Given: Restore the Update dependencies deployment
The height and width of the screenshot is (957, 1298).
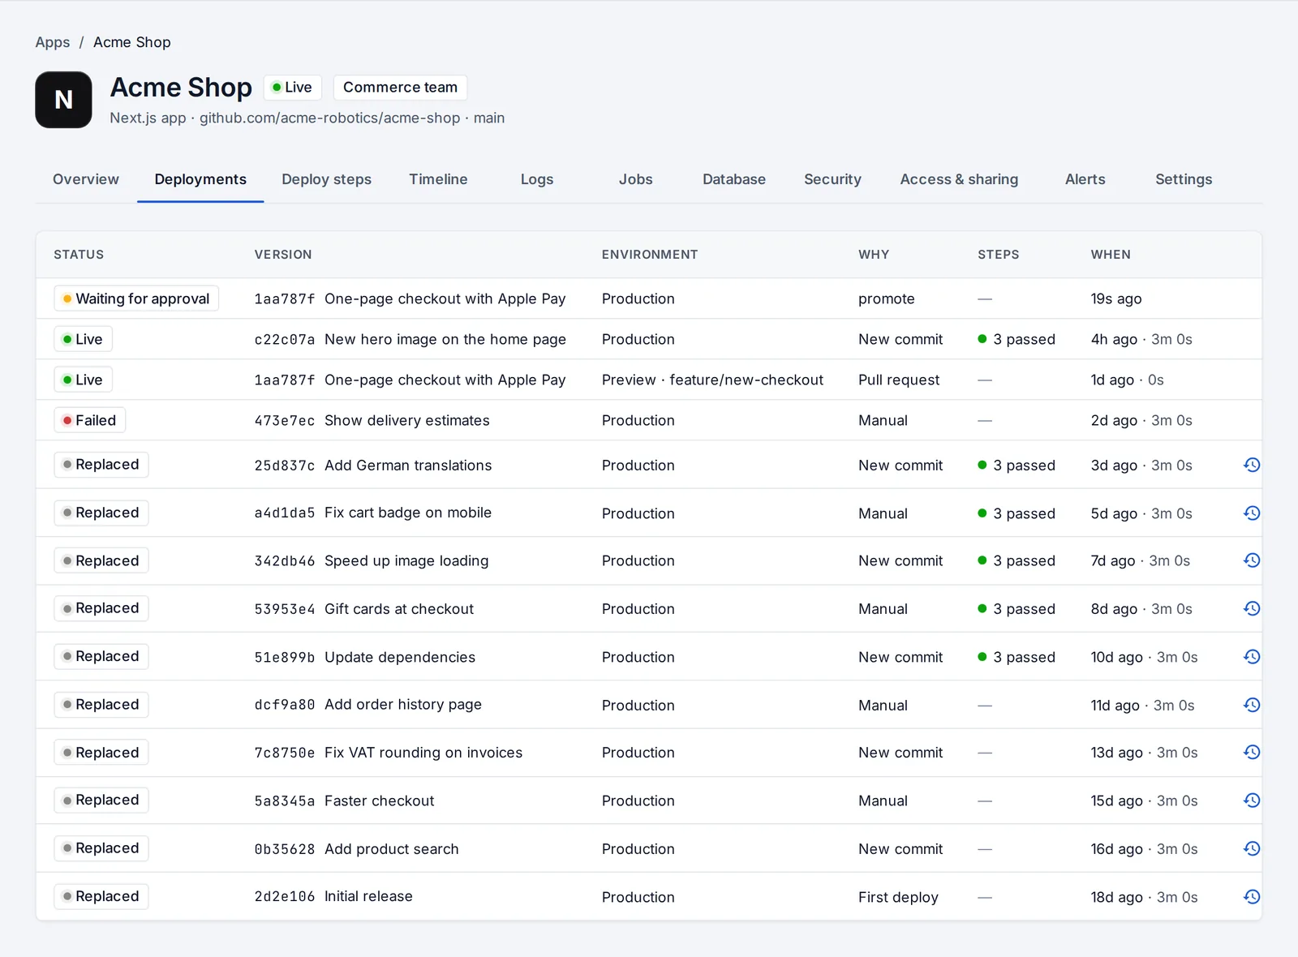Looking at the screenshot, I should pyautogui.click(x=1252, y=656).
